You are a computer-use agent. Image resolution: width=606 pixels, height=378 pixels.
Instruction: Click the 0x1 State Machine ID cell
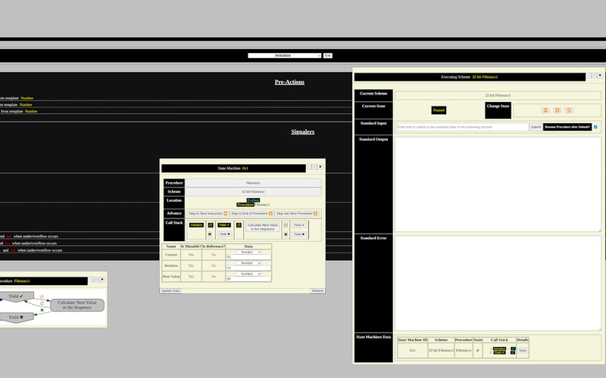click(412, 350)
